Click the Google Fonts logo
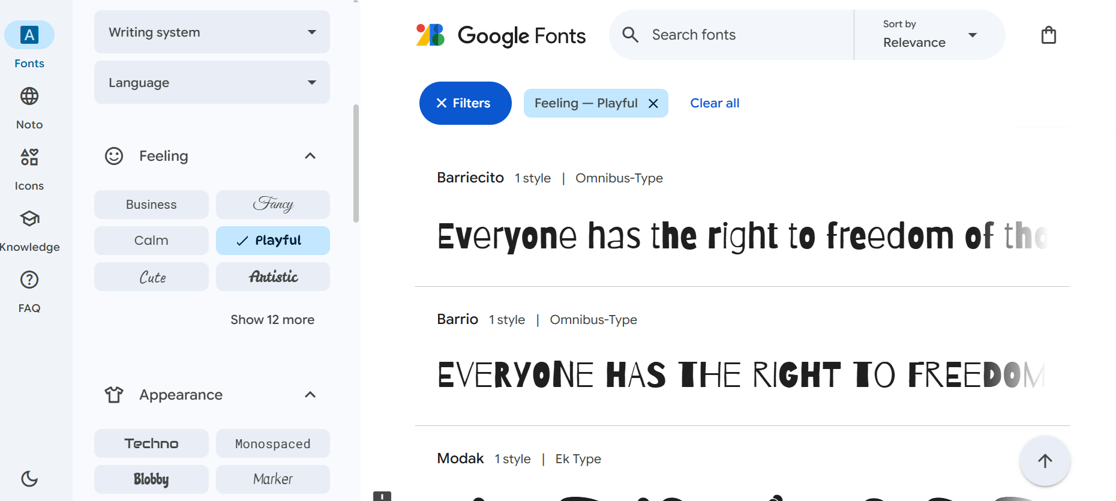This screenshot has height=501, width=1116. tap(501, 35)
